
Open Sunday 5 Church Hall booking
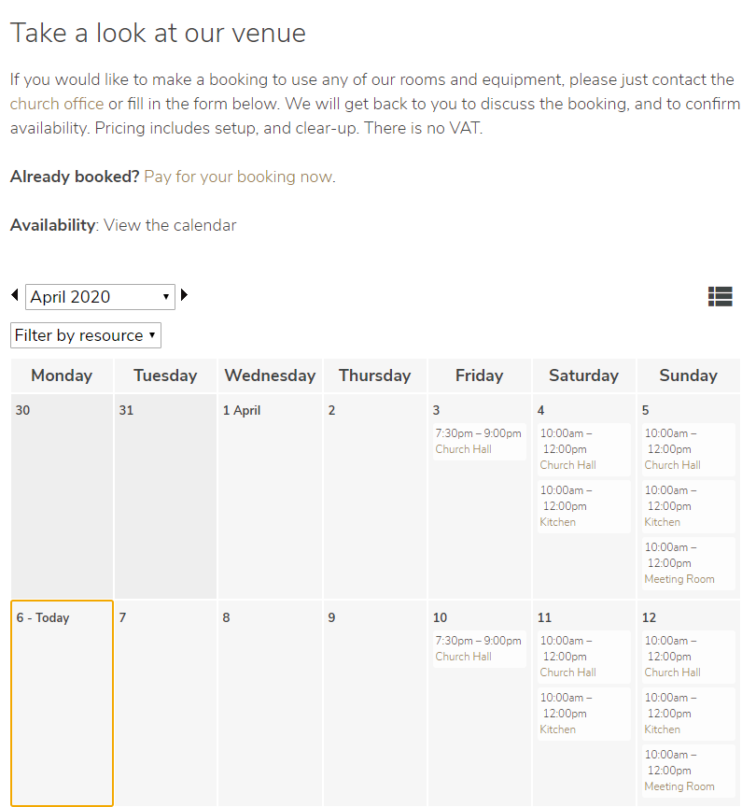688,449
